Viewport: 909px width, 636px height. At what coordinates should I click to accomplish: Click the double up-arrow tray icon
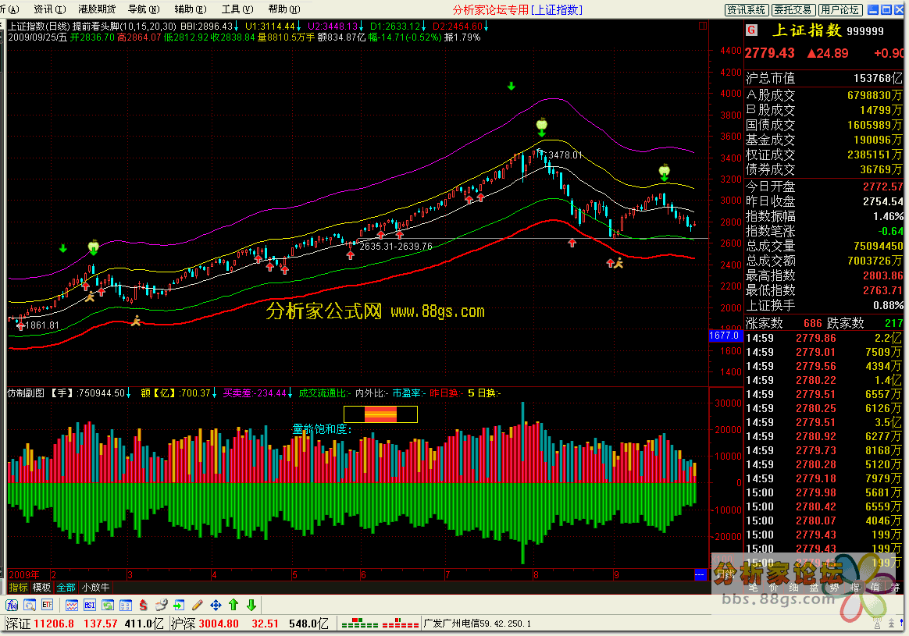[x=890, y=624]
